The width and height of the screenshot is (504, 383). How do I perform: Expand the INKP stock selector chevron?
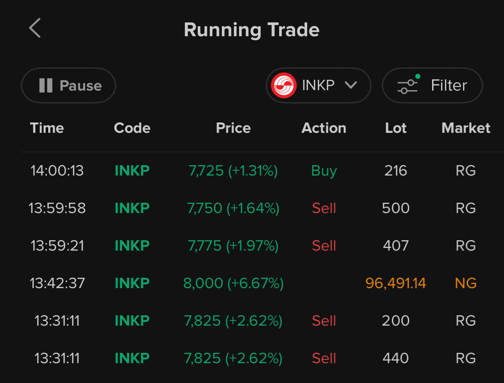pos(351,85)
